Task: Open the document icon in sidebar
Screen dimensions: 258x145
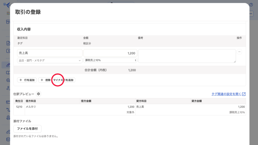Action: (8, 43)
